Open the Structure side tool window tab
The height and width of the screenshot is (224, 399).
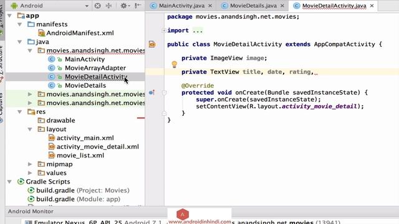coord(1,63)
